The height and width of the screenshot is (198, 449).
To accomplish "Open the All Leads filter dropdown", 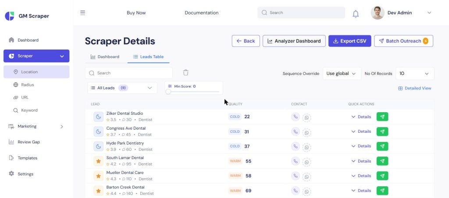I will 122,88.
